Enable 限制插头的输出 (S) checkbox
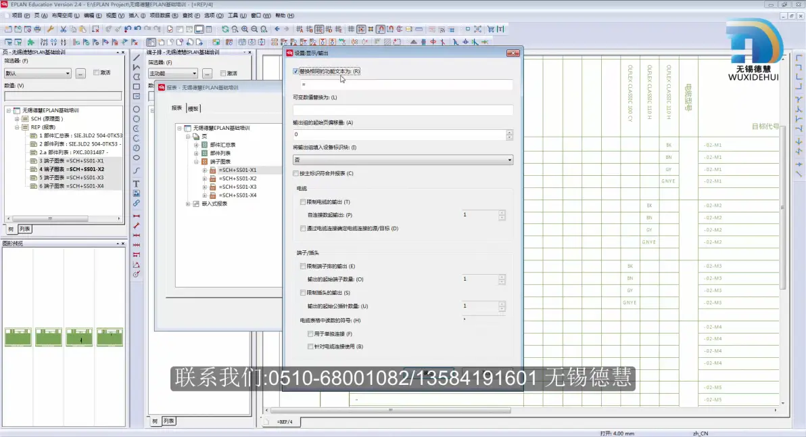This screenshot has width=806, height=437. coord(303,292)
